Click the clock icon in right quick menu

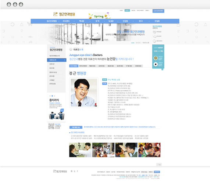click(x=154, y=41)
